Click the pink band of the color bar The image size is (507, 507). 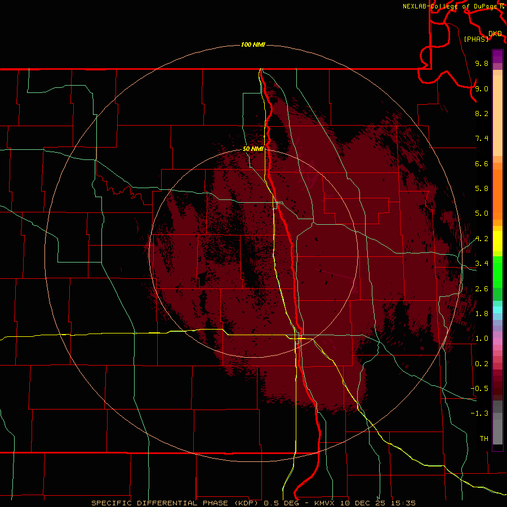[x=497, y=341]
